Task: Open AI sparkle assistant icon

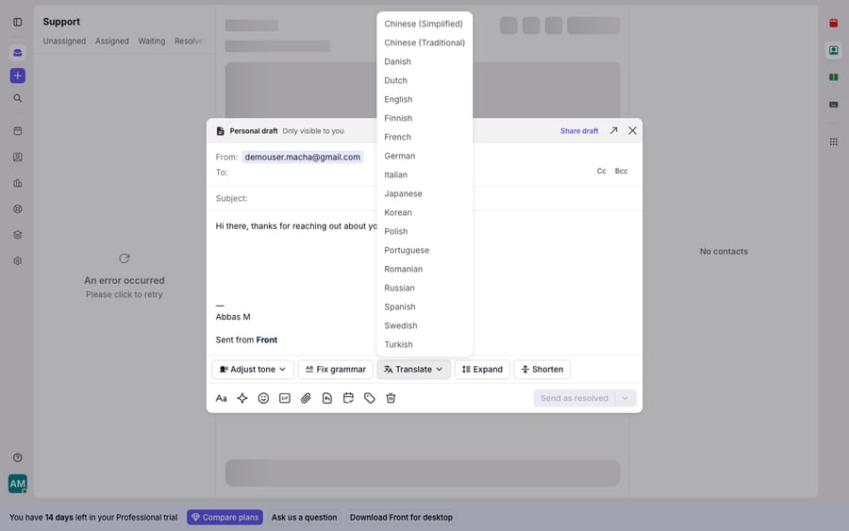Action: pyautogui.click(x=242, y=398)
